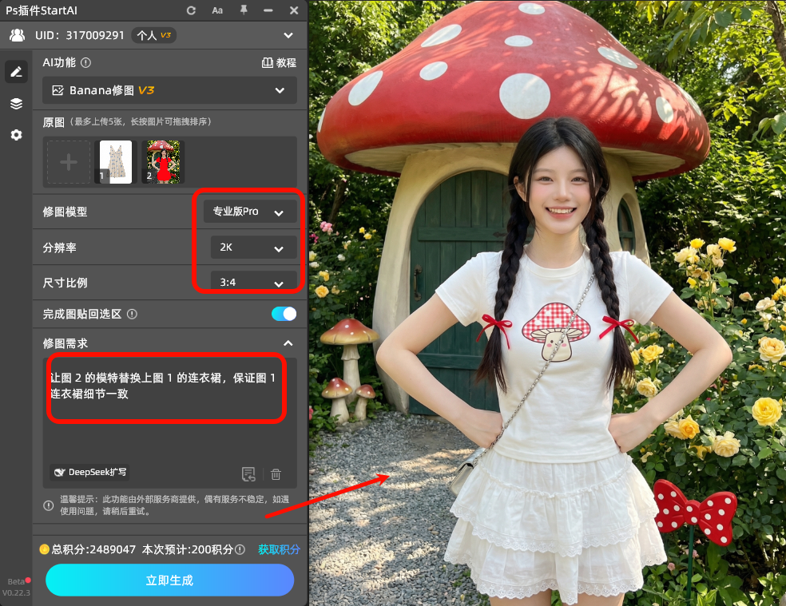This screenshot has height=606, width=786.
Task: Open the 尺寸比例 3:4 dropdown
Action: (253, 283)
